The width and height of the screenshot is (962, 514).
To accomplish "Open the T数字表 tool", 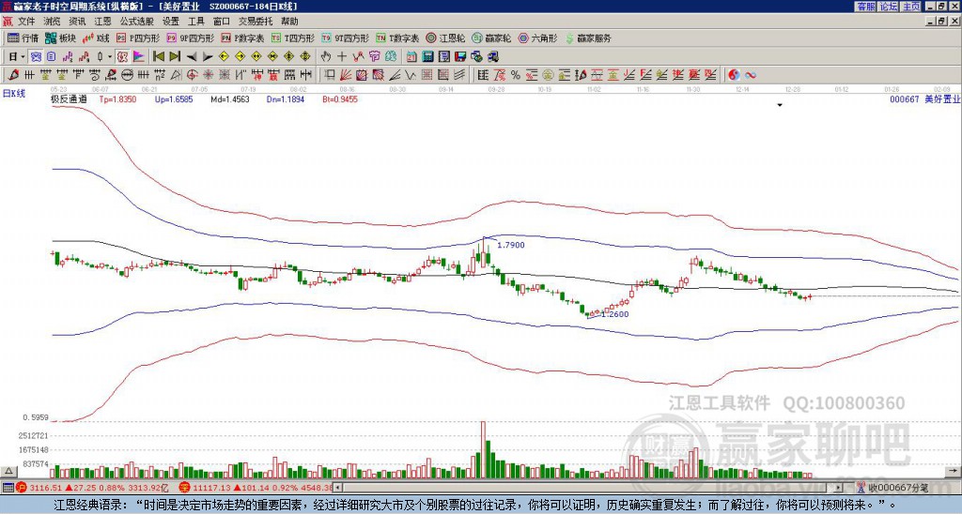I will pos(397,38).
